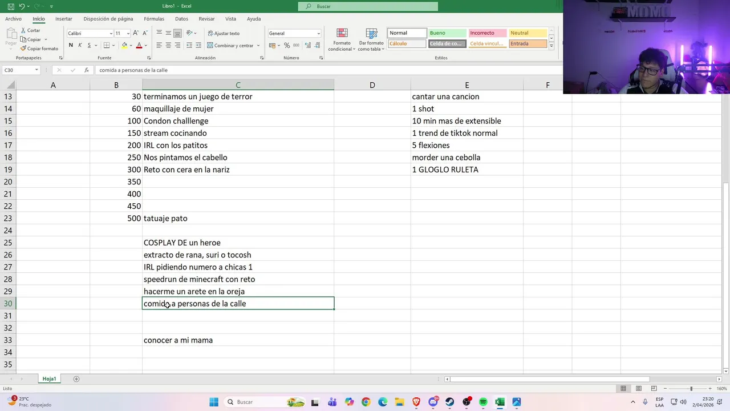This screenshot has height=411, width=730.
Task: Decrease the cell indent
Action: pos(189,45)
